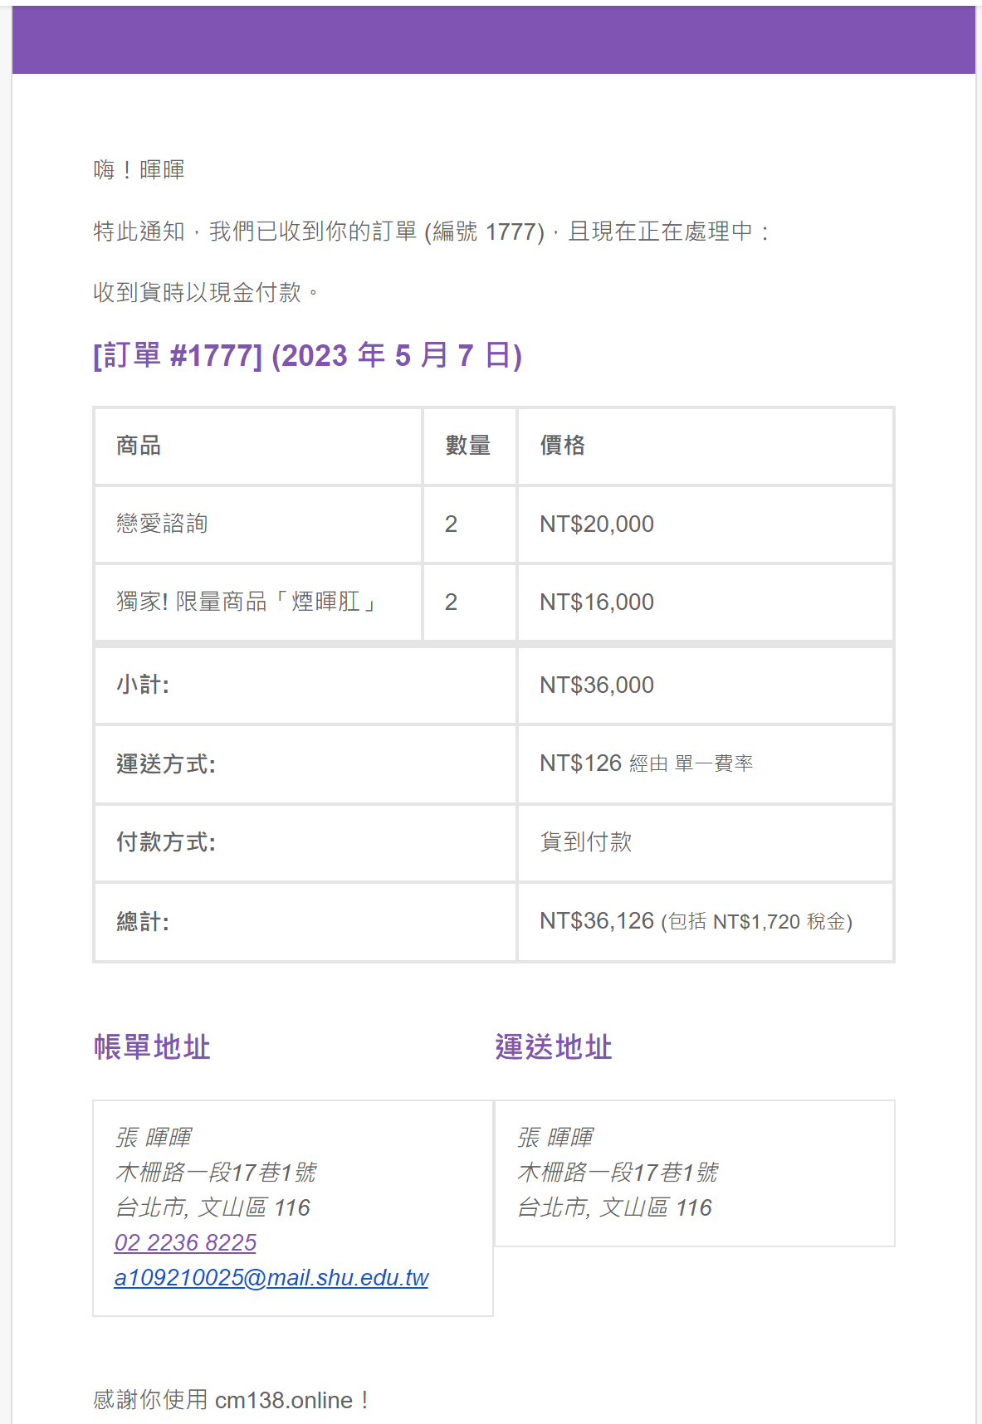
Task: Click the 價格 column header
Action: pyautogui.click(x=563, y=446)
